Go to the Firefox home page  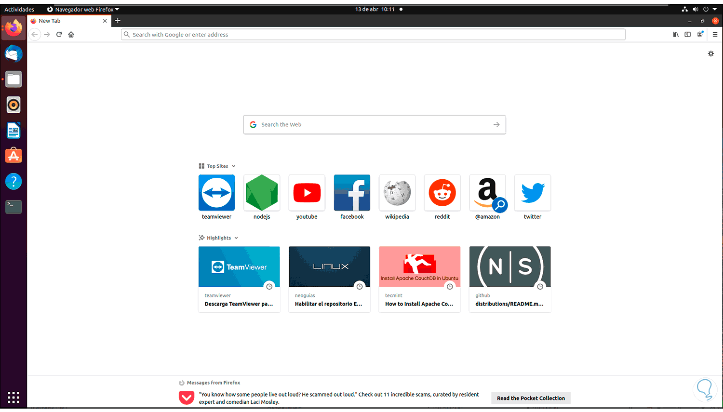pyautogui.click(x=71, y=34)
